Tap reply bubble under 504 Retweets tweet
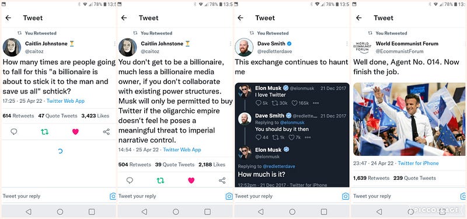 (130, 180)
